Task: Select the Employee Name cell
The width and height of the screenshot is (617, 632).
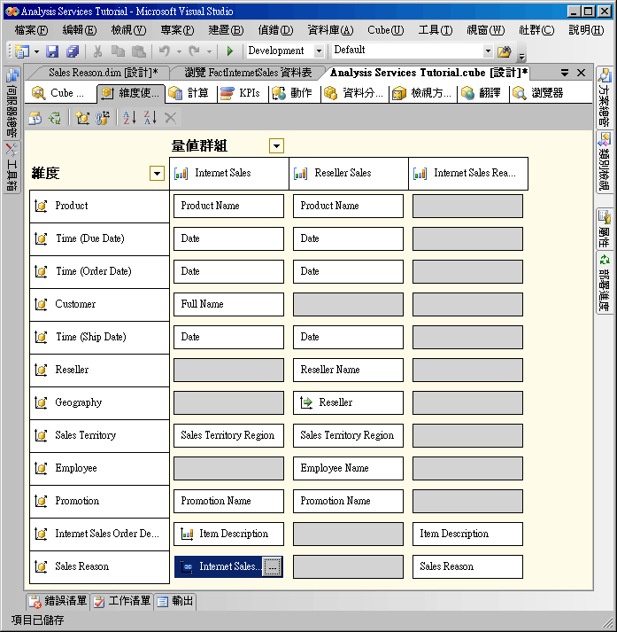Action: click(x=348, y=468)
